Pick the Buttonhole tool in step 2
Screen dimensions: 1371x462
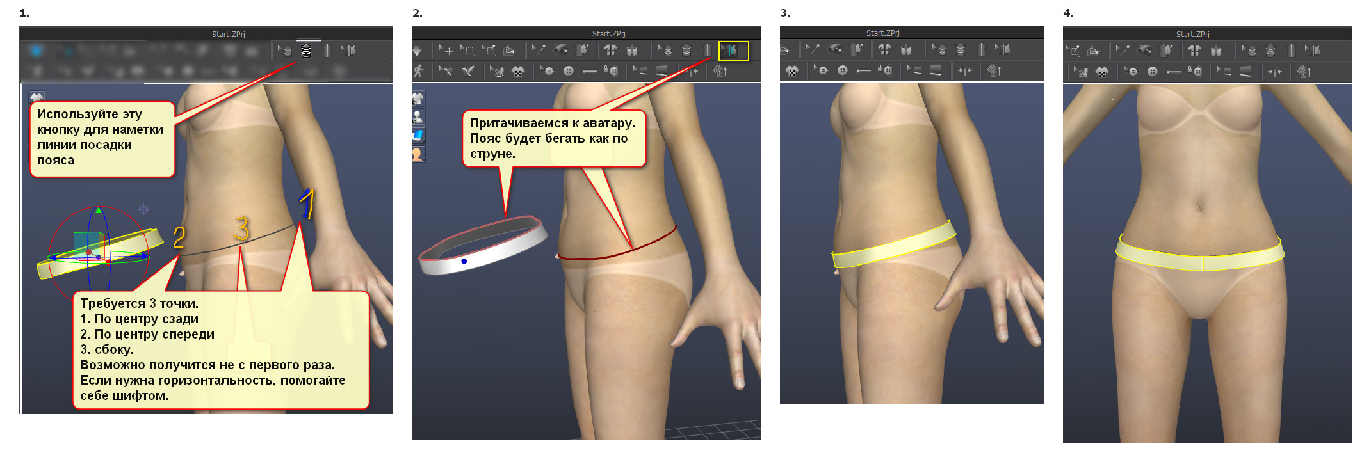coord(590,71)
